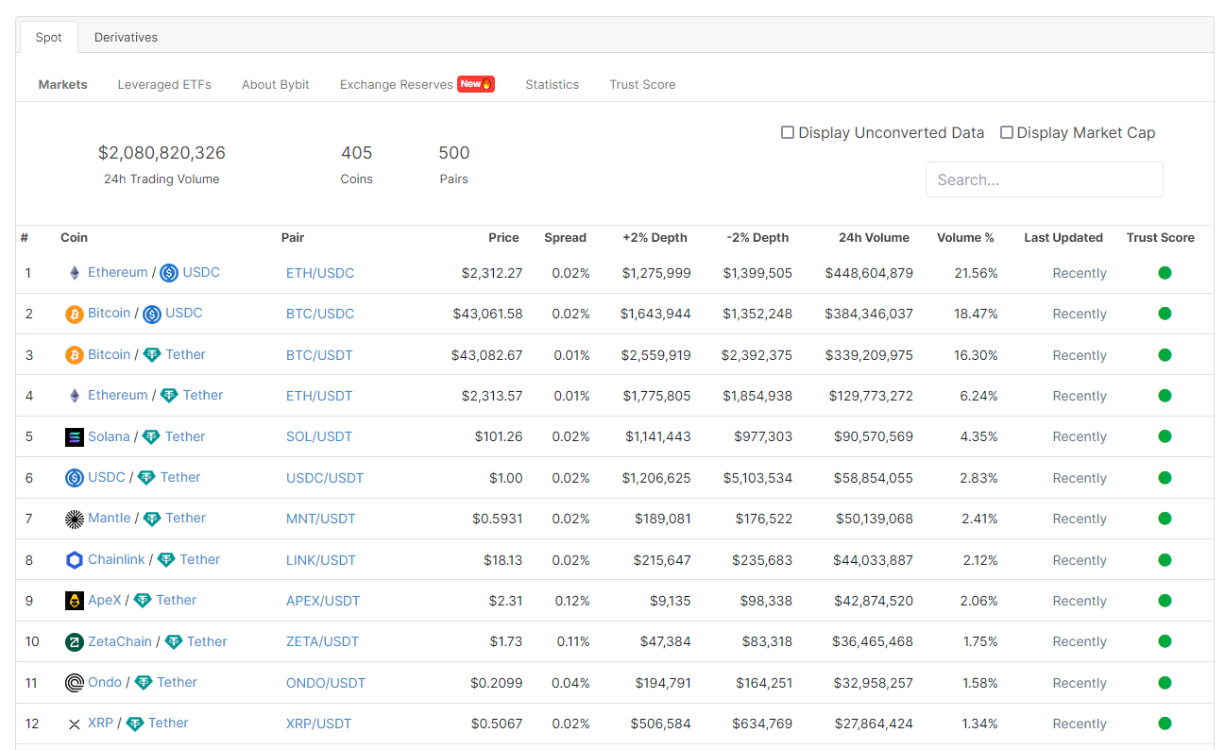The width and height of the screenshot is (1225, 750).
Task: Click the XRP coin icon
Action: pos(75,724)
